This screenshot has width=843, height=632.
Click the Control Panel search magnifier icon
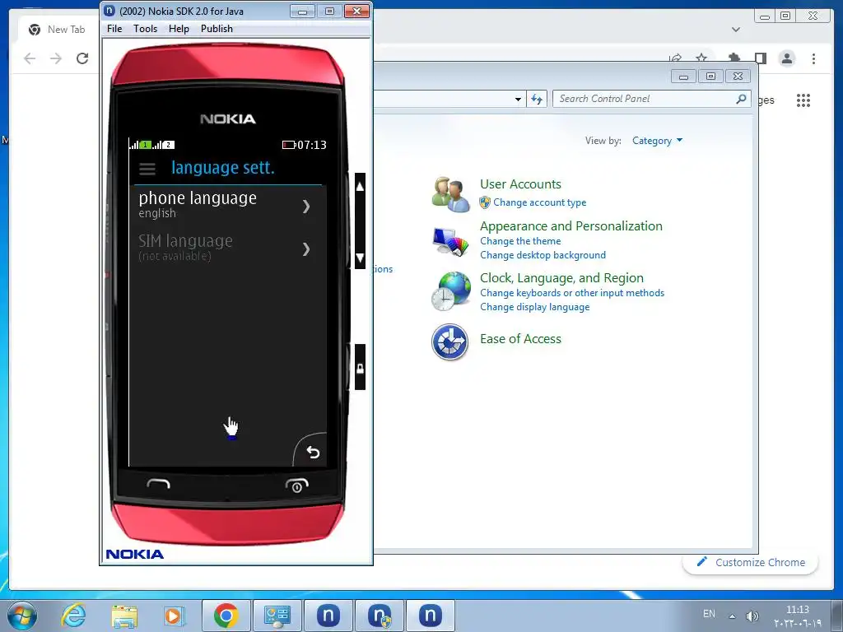[741, 99]
